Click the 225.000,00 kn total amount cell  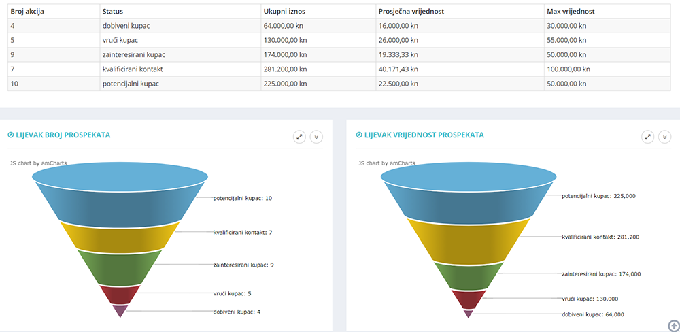[318, 84]
